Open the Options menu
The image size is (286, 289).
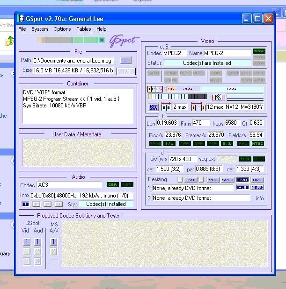(62, 29)
